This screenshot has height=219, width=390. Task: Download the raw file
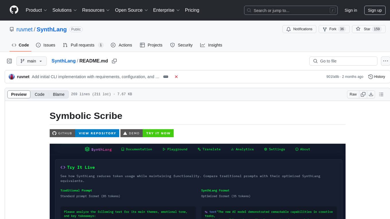[371, 94]
